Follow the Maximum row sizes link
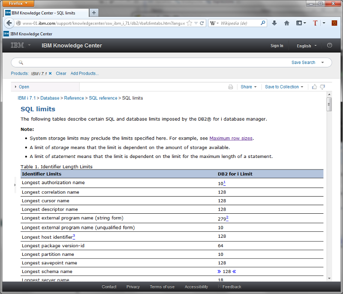The image size is (343, 294). click(231, 138)
